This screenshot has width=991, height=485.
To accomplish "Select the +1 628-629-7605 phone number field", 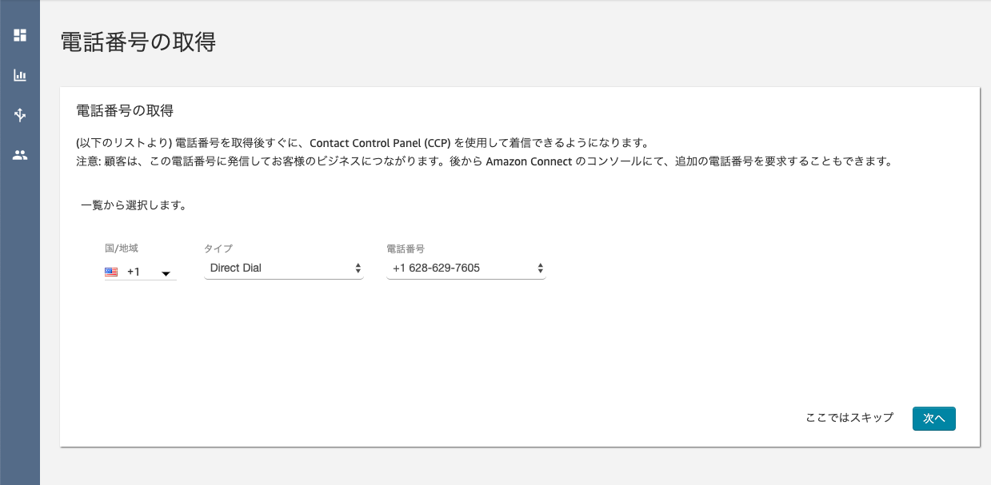I will click(466, 268).
